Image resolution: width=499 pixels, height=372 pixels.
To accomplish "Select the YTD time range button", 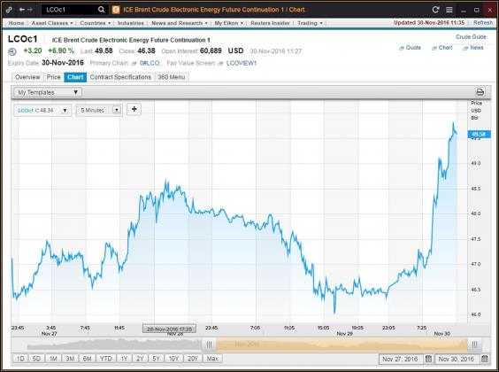I will pos(105,359).
